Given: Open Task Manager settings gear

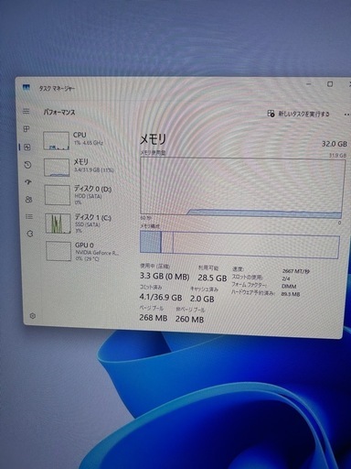Looking at the screenshot, I should tap(33, 316).
